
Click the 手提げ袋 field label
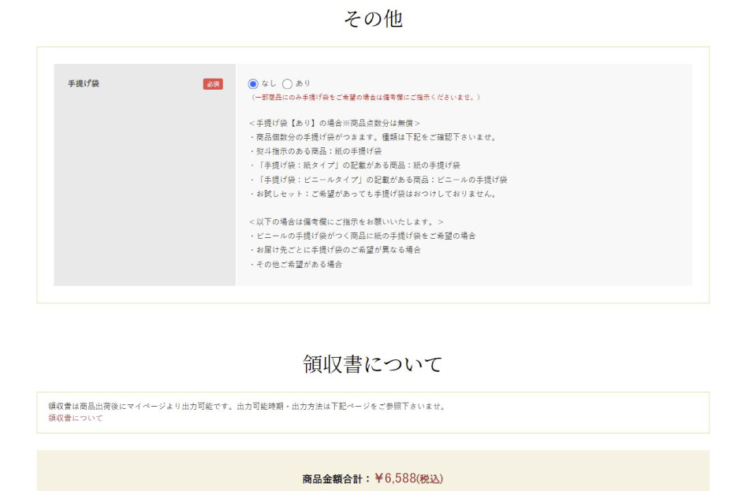[84, 84]
